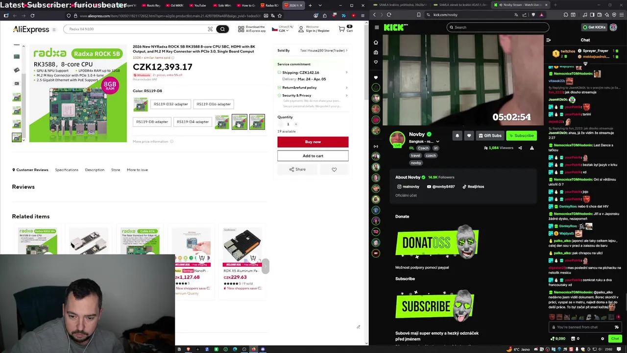This screenshot has height=353, width=627.
Task: Open the language and currency CZK dropdown
Action: coord(284,29)
